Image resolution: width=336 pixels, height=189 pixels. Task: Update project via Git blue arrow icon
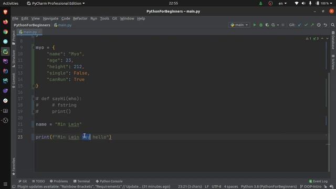coord(299,25)
